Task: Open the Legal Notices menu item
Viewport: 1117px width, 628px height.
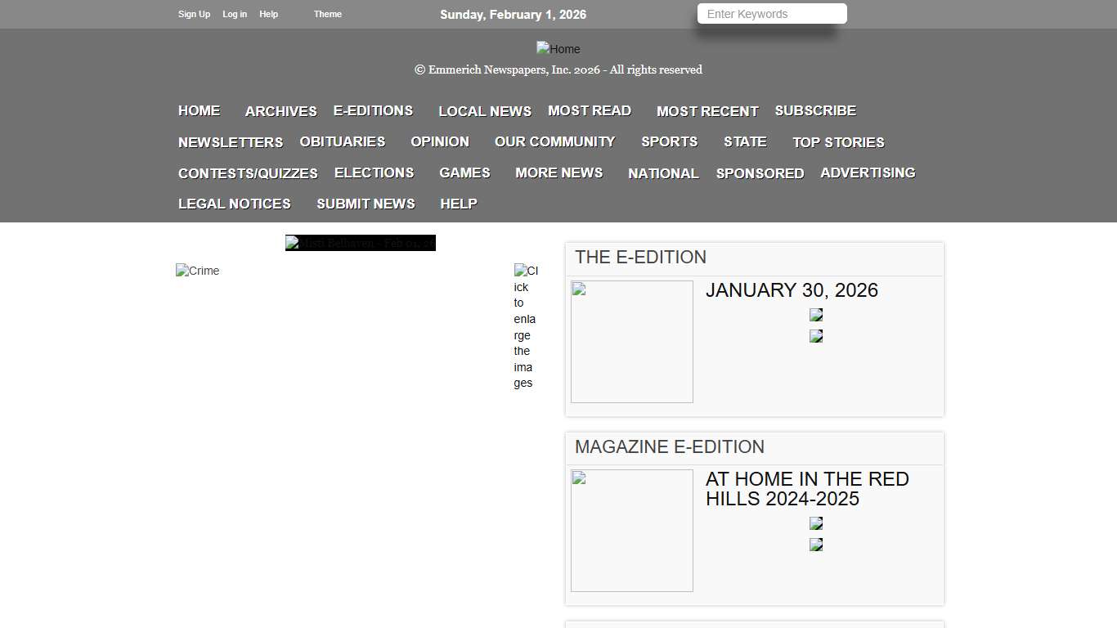Action: (234, 204)
